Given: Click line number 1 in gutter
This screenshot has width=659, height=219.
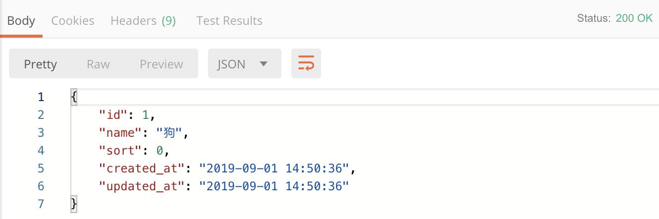Looking at the screenshot, I should pyautogui.click(x=41, y=97).
